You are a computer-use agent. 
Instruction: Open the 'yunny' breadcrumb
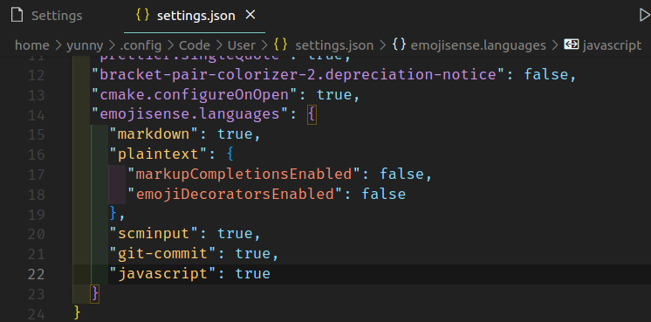coord(86,45)
